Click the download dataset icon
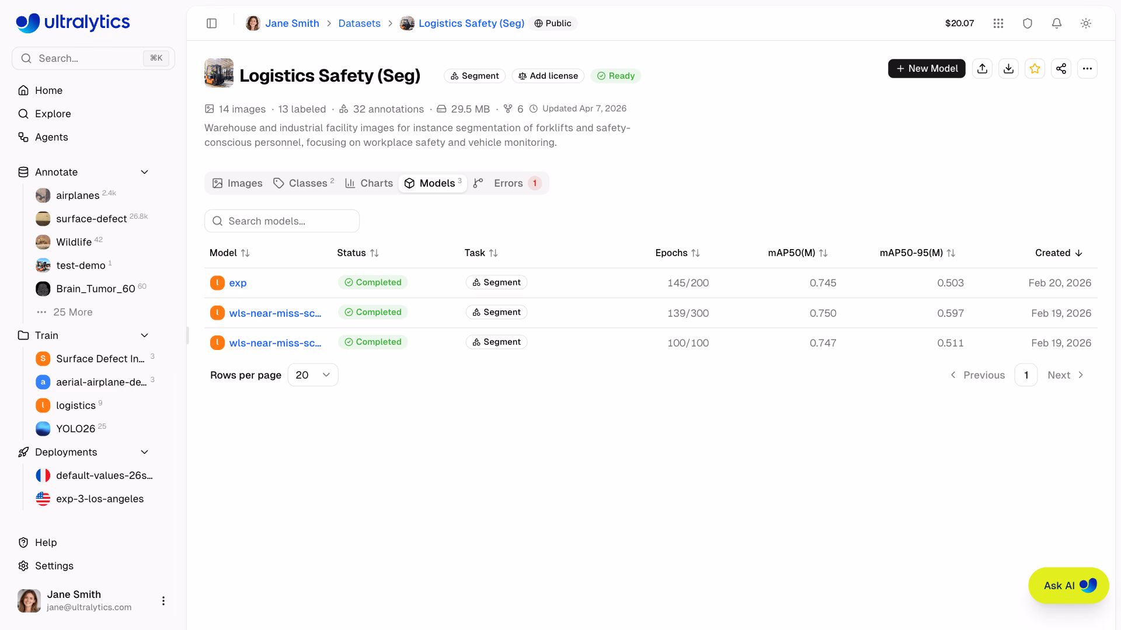The height and width of the screenshot is (630, 1121). [x=1009, y=69]
